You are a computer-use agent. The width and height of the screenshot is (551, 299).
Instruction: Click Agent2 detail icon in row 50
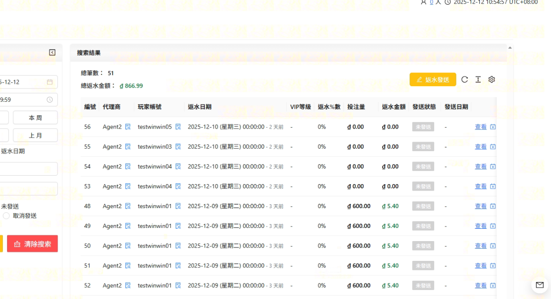tap(128, 246)
